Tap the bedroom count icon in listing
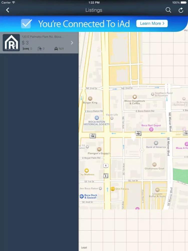 pyautogui.click(x=26, y=49)
